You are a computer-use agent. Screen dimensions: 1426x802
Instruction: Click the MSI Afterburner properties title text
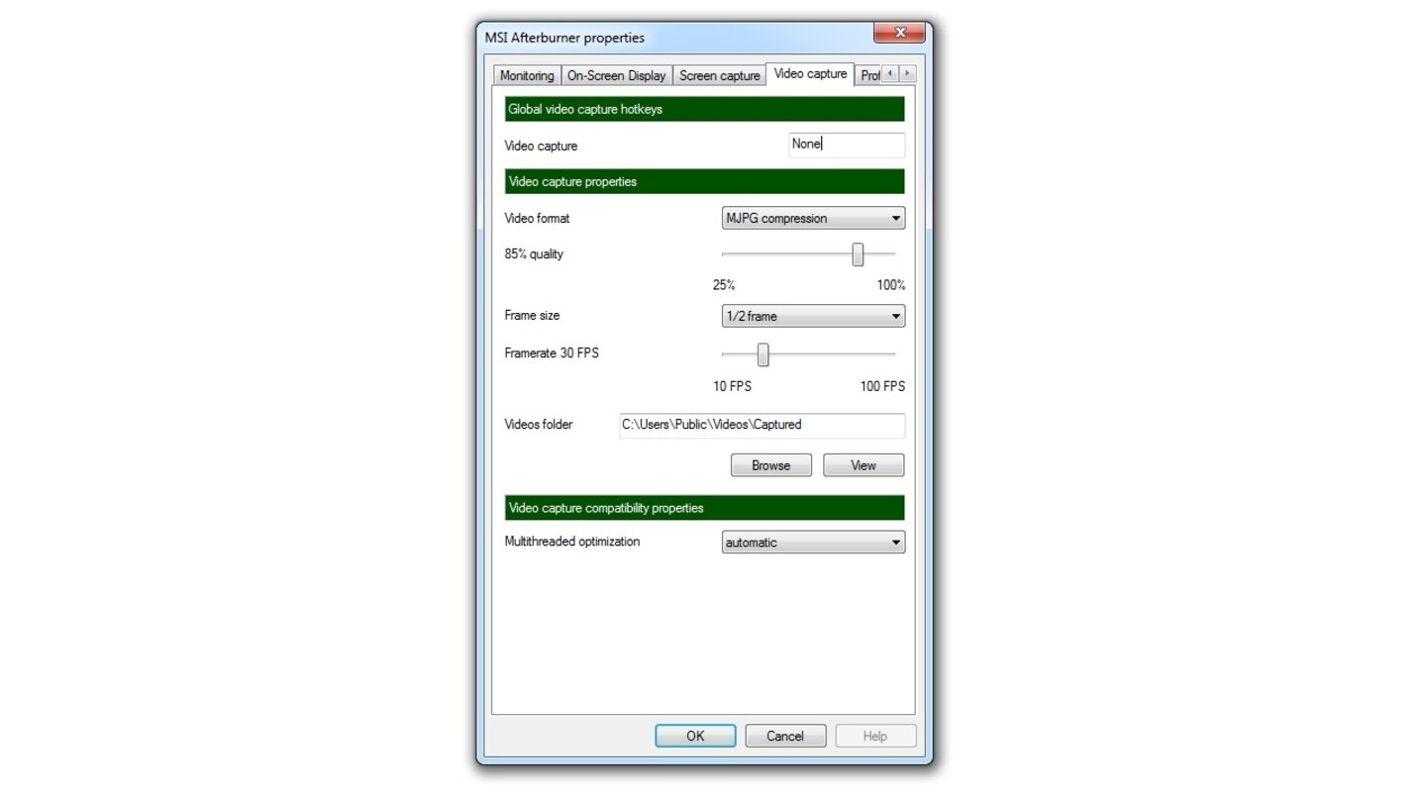click(x=564, y=38)
